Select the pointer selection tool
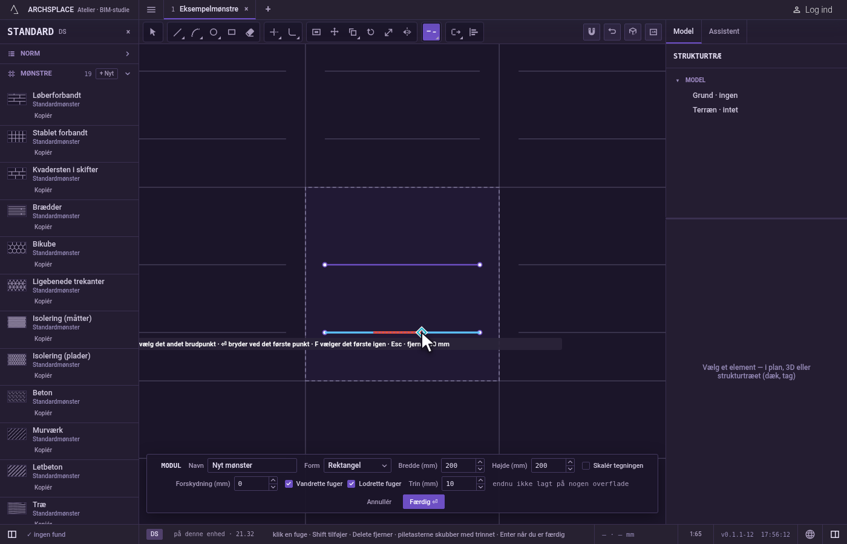Screen dimensions: 847x544 (152, 32)
